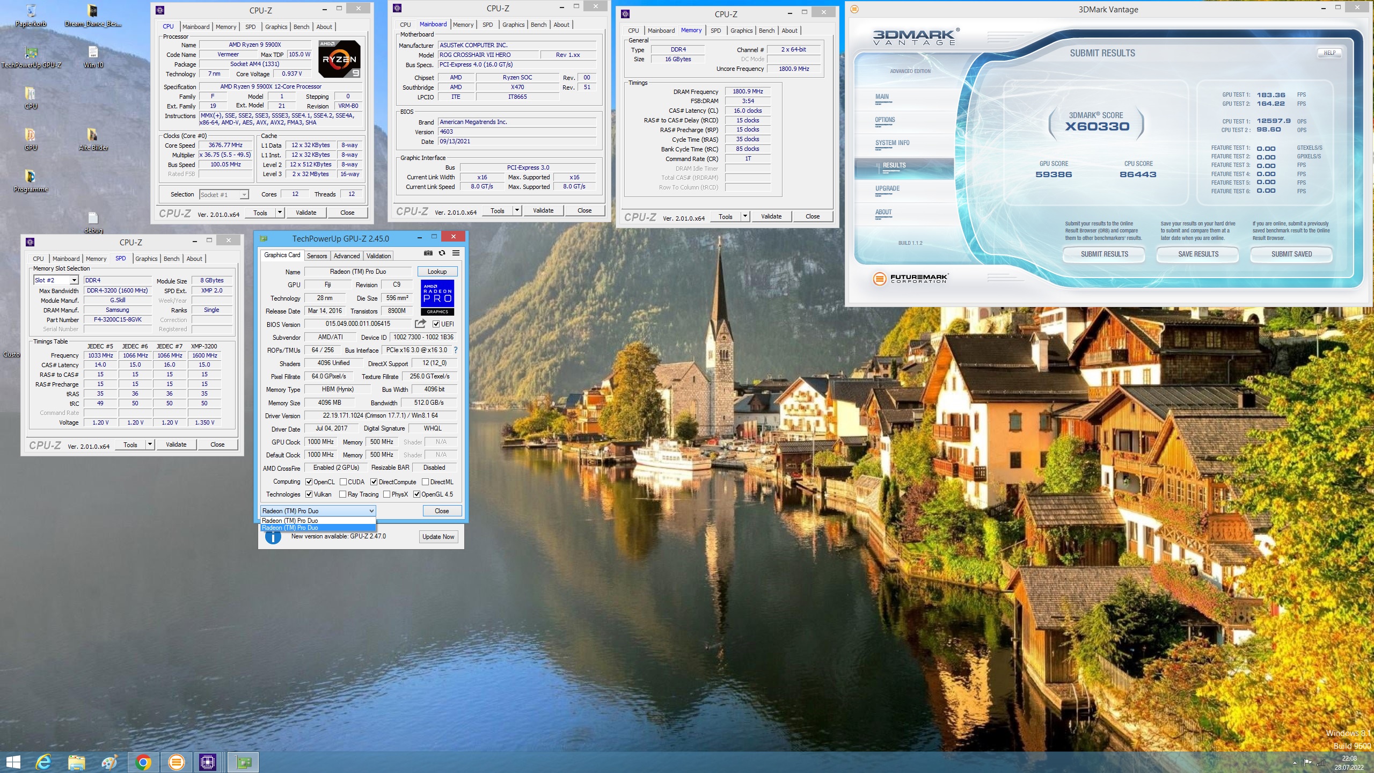Toggle the DirectML checkbox
Image resolution: width=1374 pixels, height=773 pixels.
(425, 482)
